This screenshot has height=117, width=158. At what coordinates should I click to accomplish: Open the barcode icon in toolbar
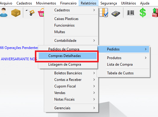(131, 13)
